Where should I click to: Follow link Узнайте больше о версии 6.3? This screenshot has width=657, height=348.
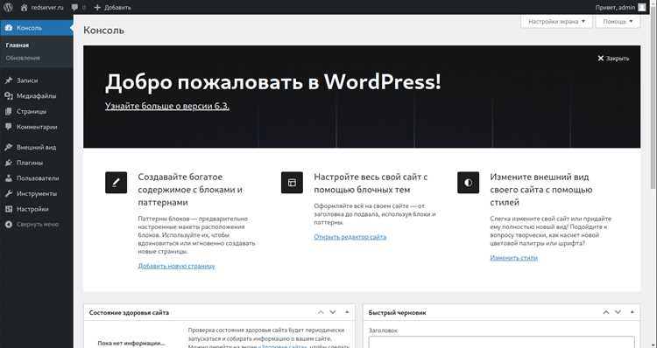pos(167,106)
